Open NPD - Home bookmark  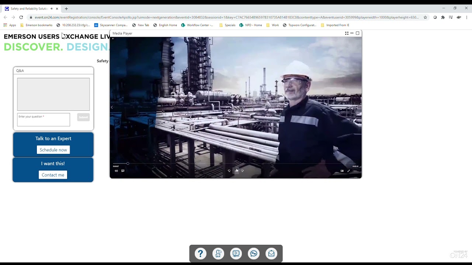tap(251, 25)
